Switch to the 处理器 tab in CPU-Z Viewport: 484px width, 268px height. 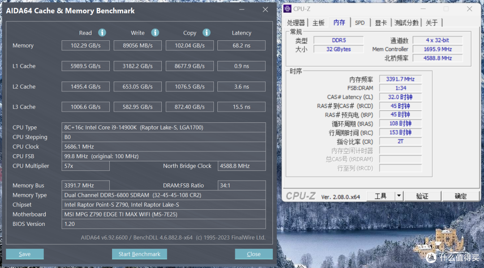tap(296, 22)
